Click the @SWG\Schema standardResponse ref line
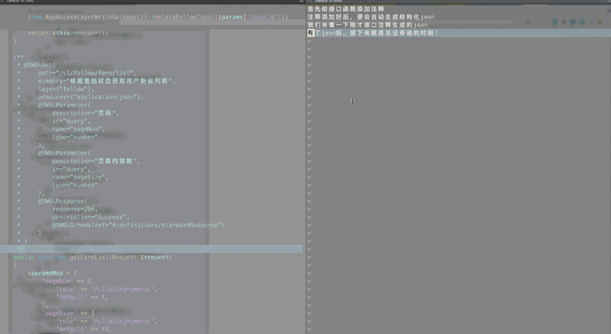The image size is (611, 334). [x=138, y=225]
